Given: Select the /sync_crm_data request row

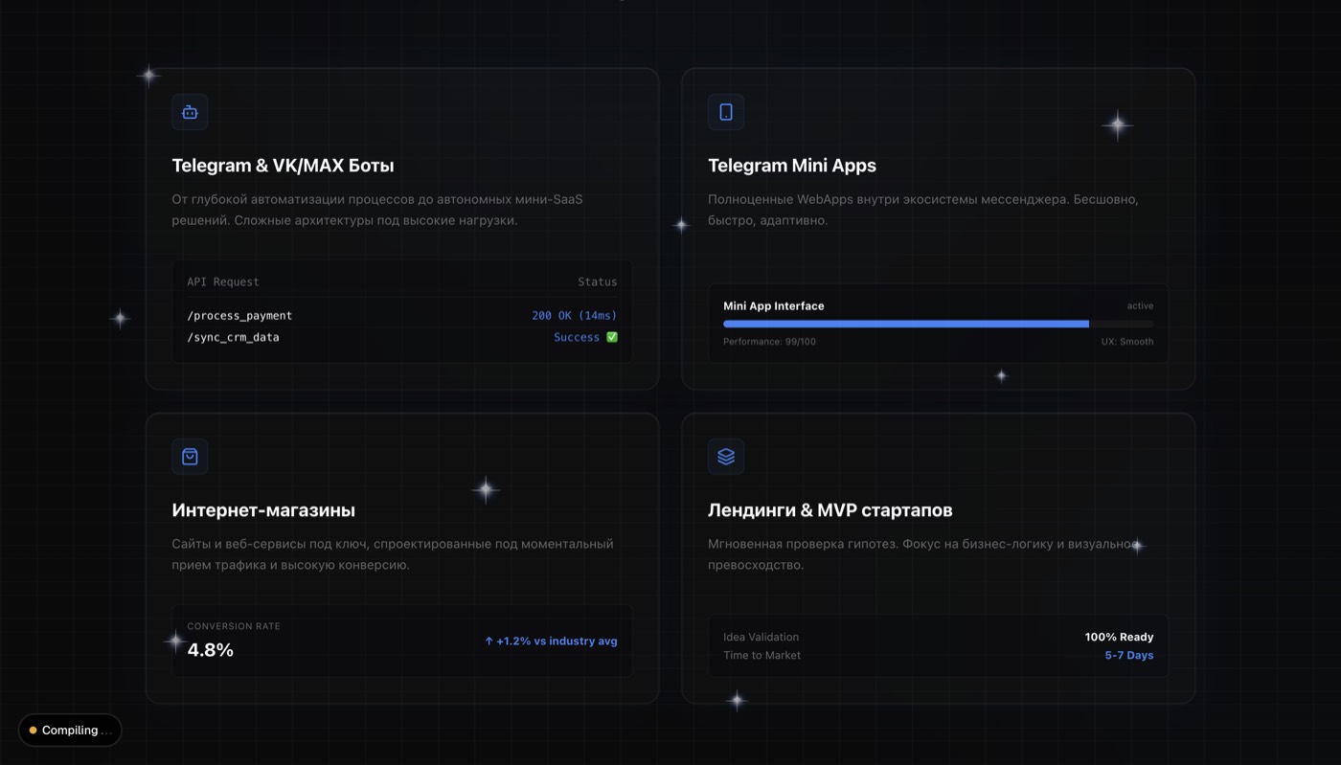Looking at the screenshot, I should coord(402,337).
